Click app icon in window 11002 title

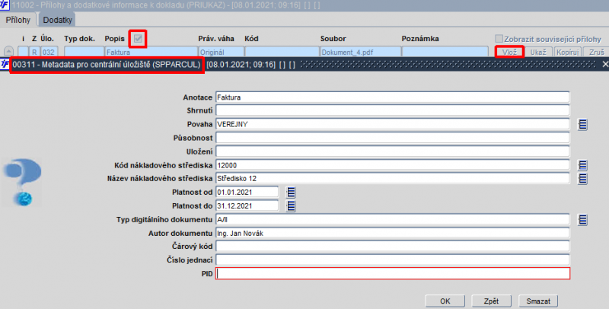click(x=5, y=5)
